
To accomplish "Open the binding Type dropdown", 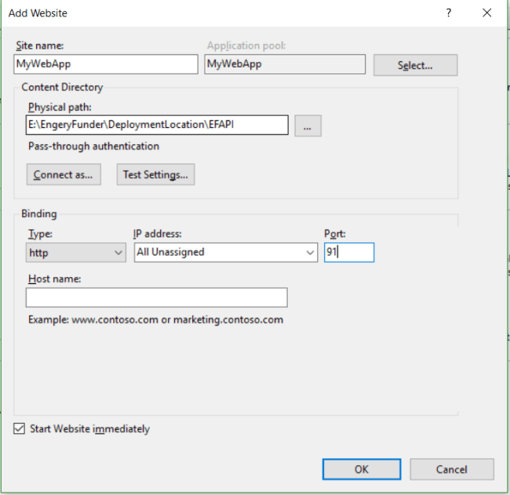I will pyautogui.click(x=76, y=253).
